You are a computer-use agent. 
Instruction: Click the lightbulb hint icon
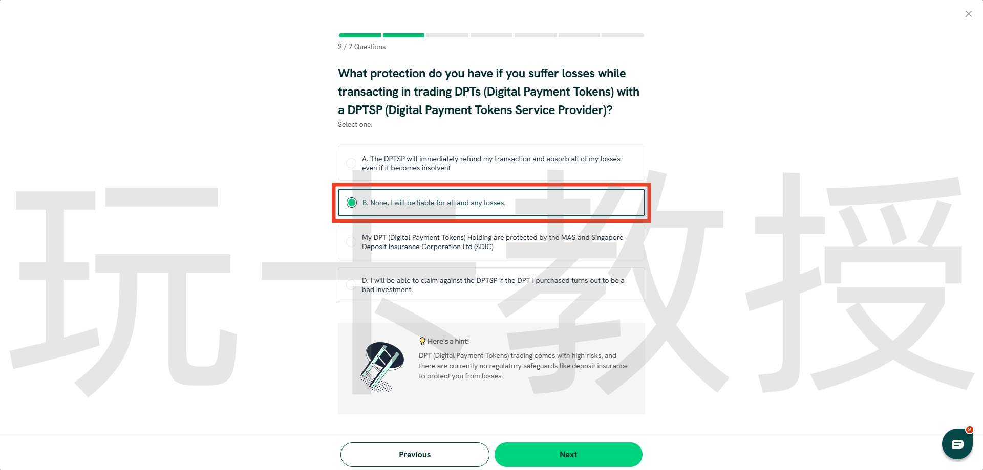click(422, 341)
